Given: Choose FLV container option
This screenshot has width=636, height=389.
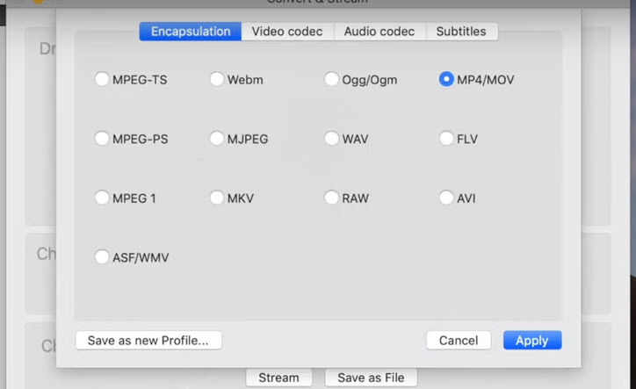Looking at the screenshot, I should point(446,139).
